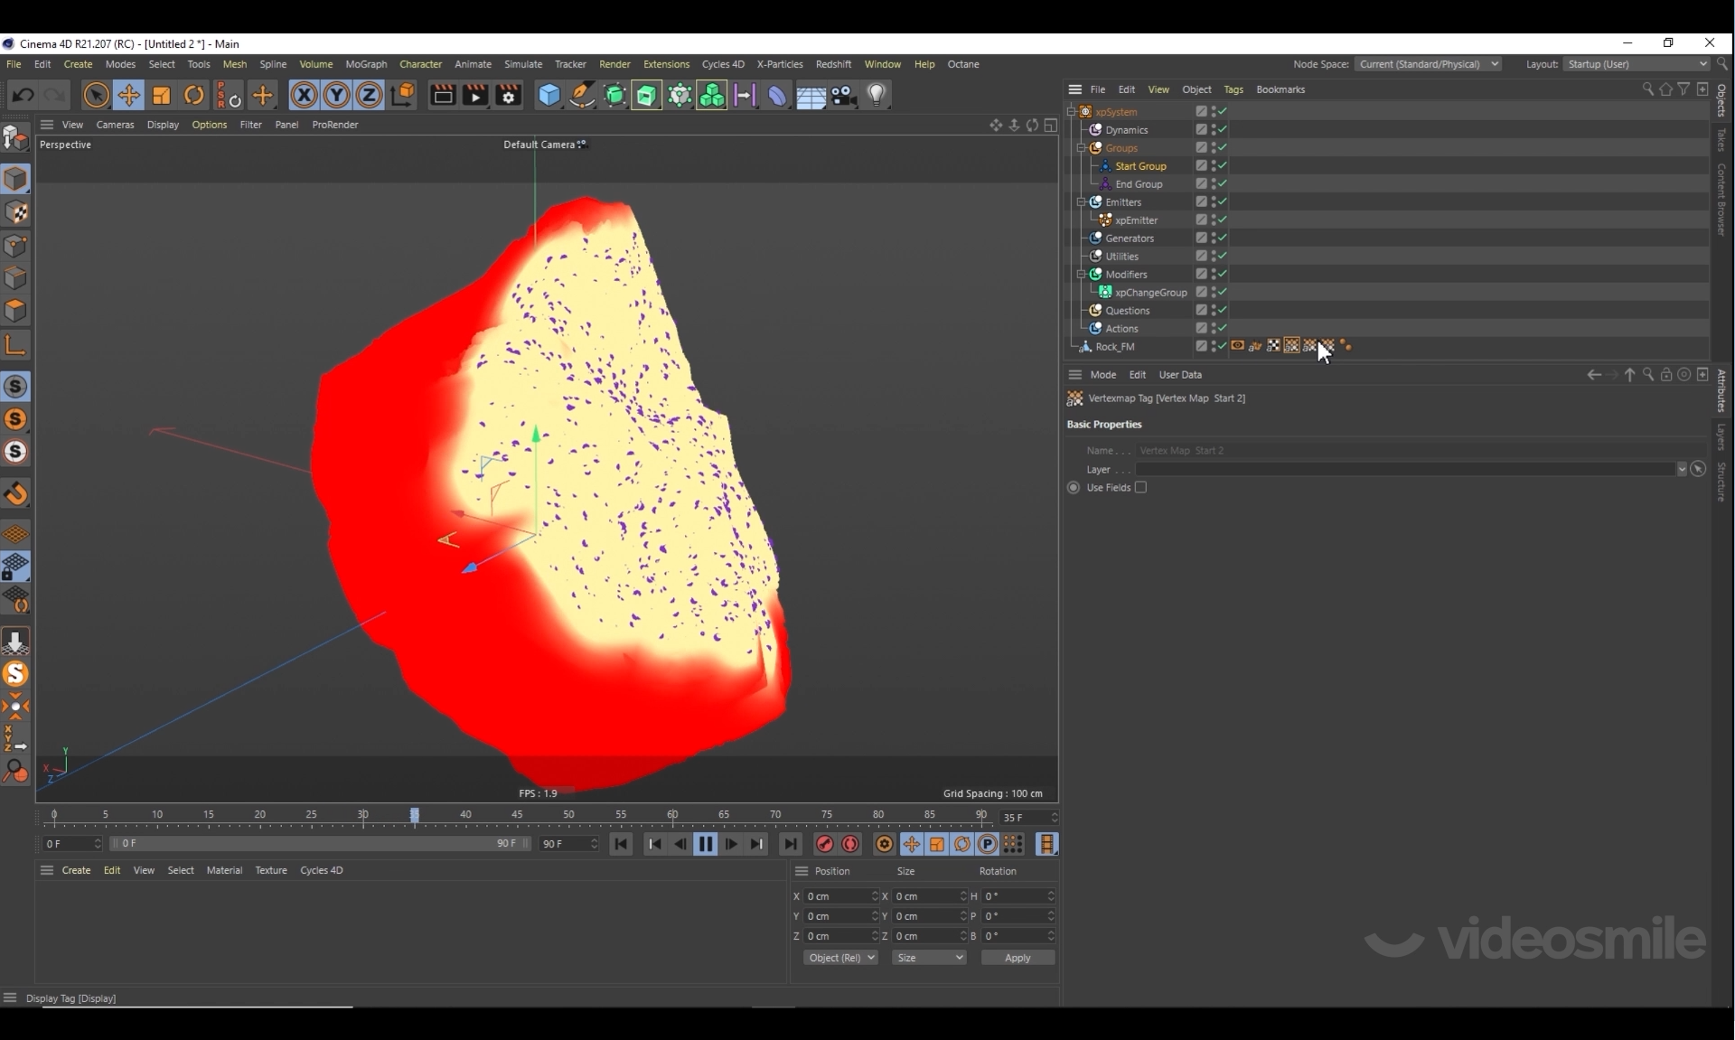Open the X-Particles menu
1735x1040 pixels.
click(x=779, y=64)
